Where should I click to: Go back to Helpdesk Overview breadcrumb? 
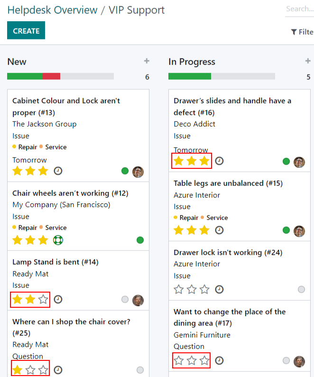(53, 10)
